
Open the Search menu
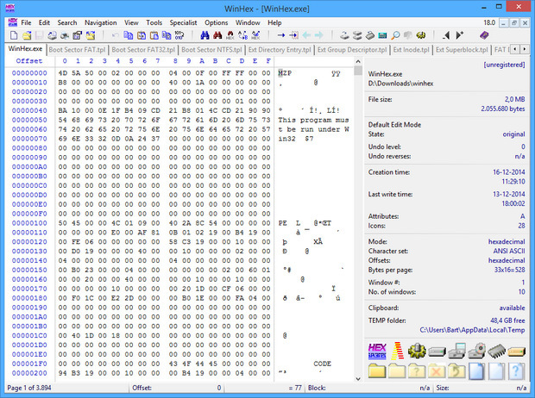[67, 22]
